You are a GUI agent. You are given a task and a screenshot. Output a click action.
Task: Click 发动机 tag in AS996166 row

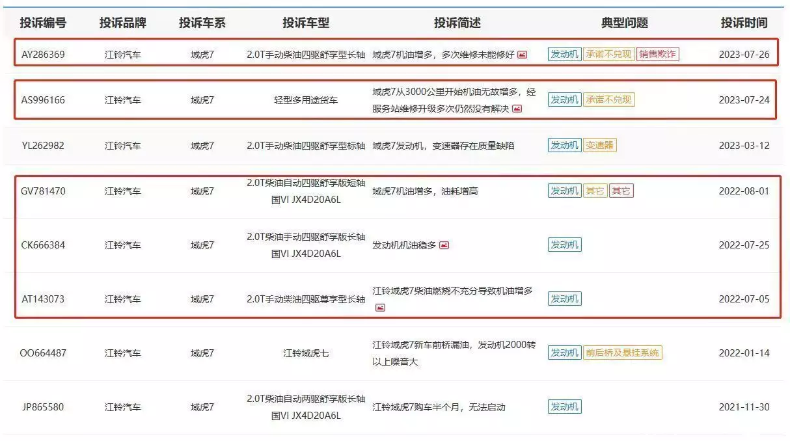coord(564,100)
